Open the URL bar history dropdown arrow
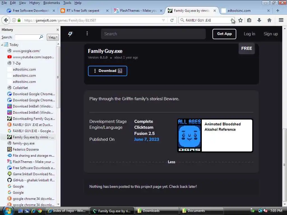 point(163,20)
